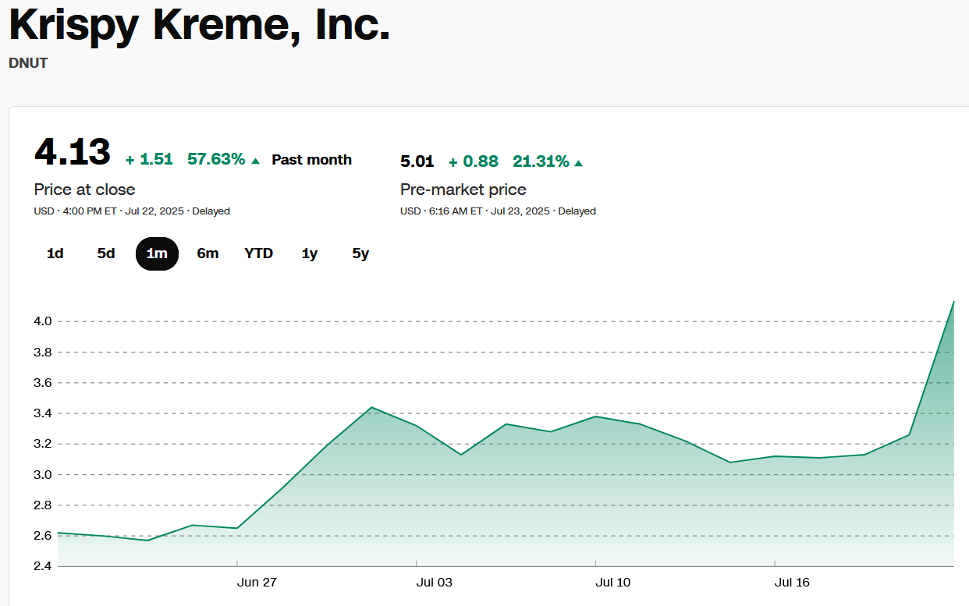Click the Price at close label
The width and height of the screenshot is (969, 606).
point(84,190)
